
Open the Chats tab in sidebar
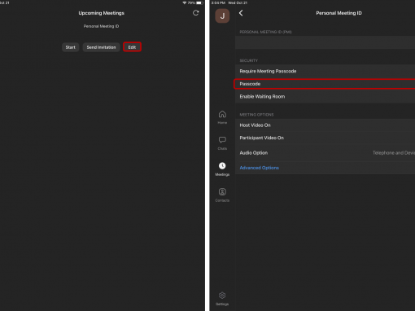tap(222, 143)
